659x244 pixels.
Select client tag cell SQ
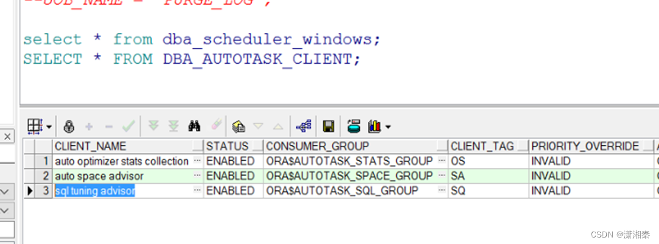[488, 191]
